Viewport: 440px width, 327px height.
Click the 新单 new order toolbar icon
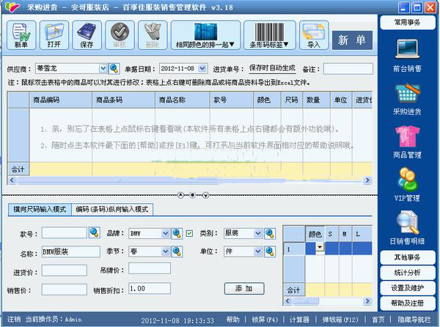click(x=21, y=35)
